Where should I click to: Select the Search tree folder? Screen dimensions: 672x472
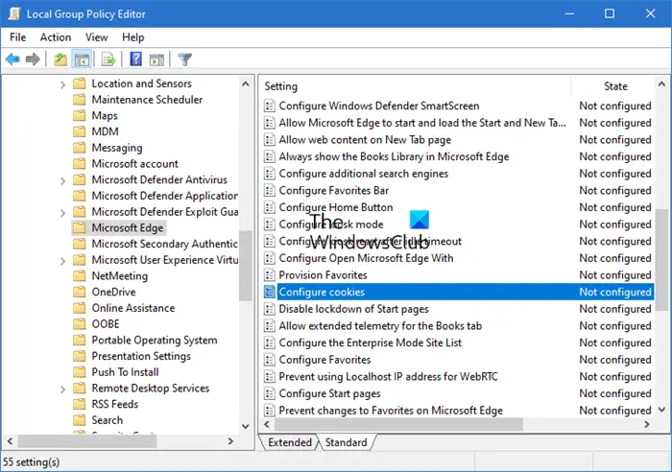pyautogui.click(x=108, y=420)
